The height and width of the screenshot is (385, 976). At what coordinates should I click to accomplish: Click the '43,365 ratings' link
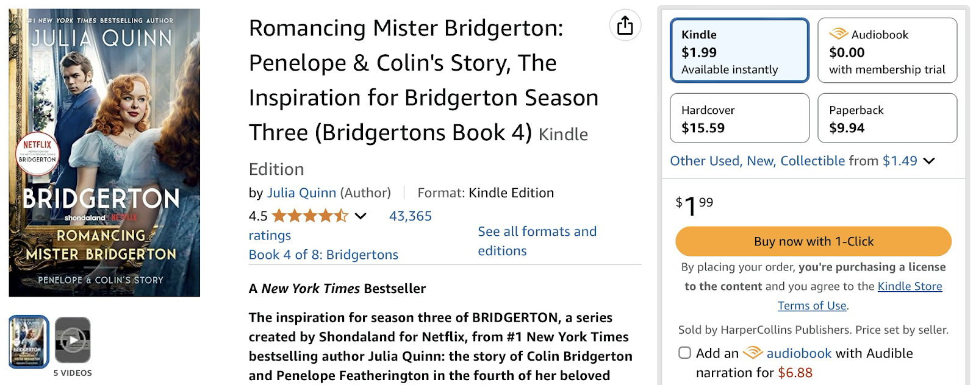(410, 215)
